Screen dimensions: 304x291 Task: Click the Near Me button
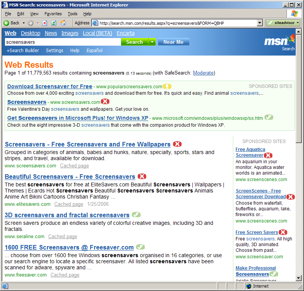tap(173, 42)
